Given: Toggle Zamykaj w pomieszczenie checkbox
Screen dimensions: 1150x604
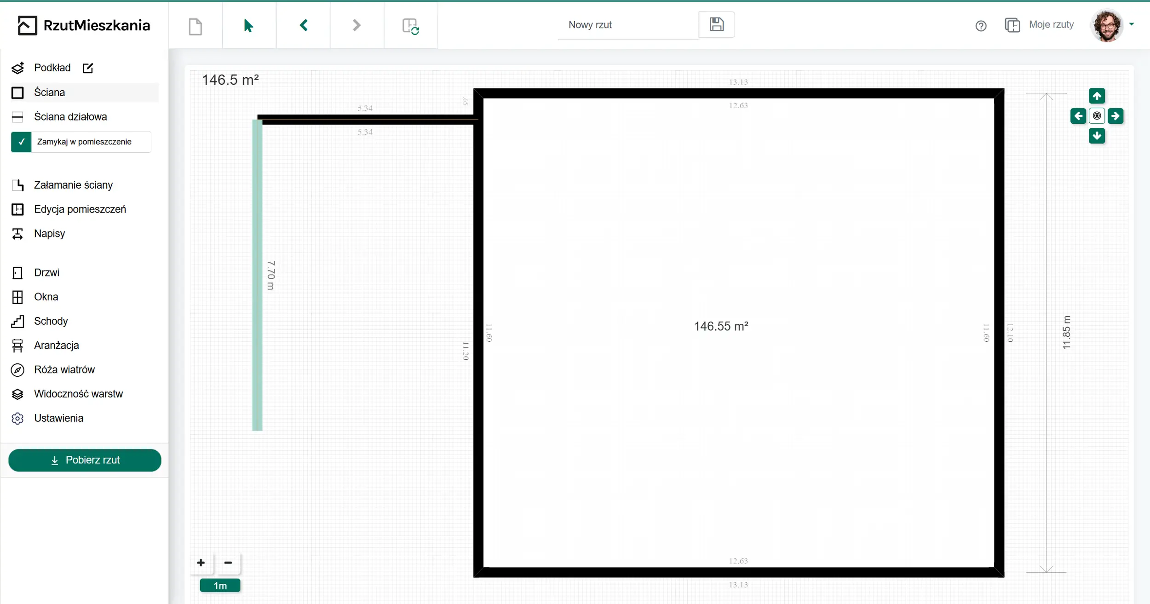Looking at the screenshot, I should coord(21,142).
